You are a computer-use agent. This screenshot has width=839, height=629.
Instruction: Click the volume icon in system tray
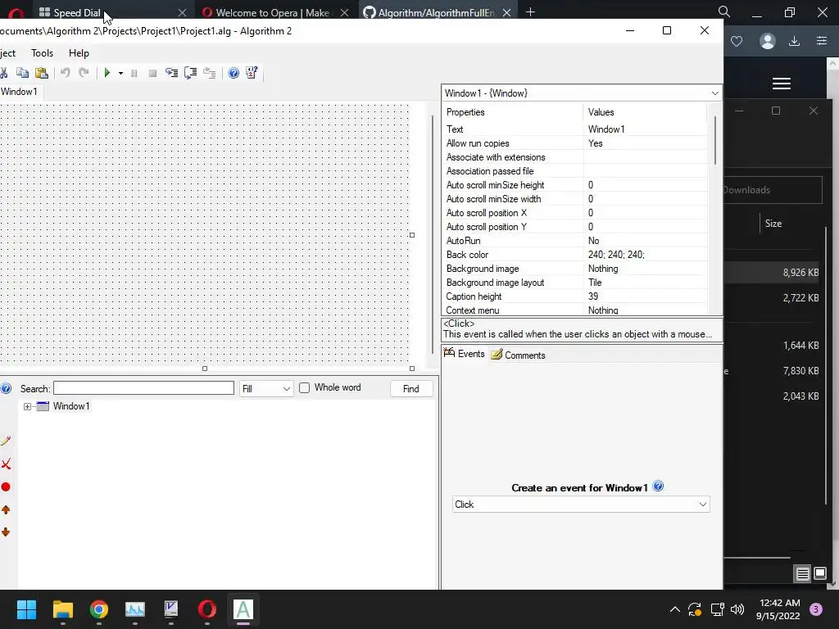[737, 609]
